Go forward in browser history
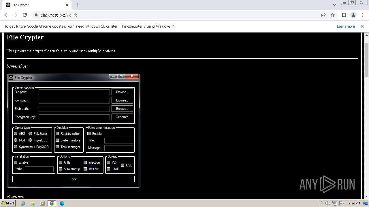The height and width of the screenshot is (207, 369). tap(16, 15)
